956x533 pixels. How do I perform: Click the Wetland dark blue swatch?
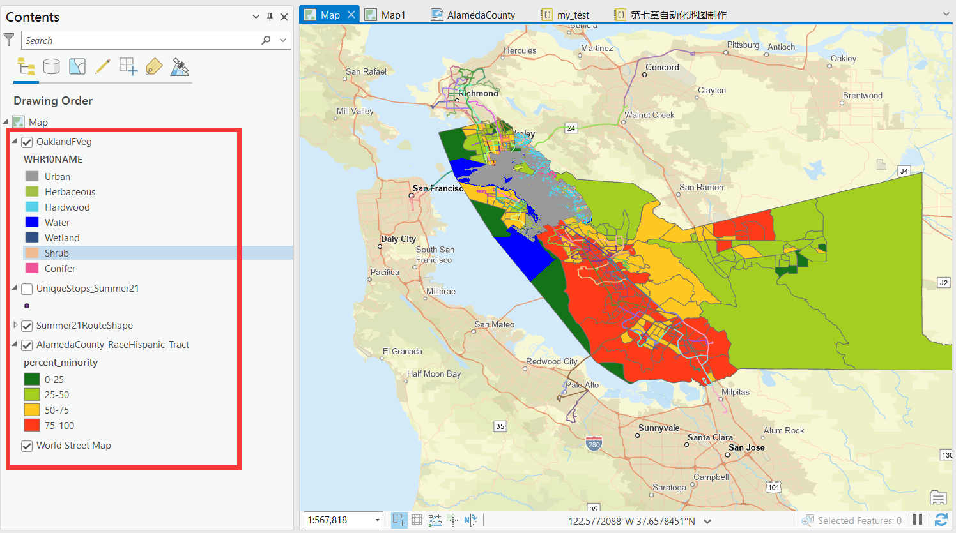point(32,237)
